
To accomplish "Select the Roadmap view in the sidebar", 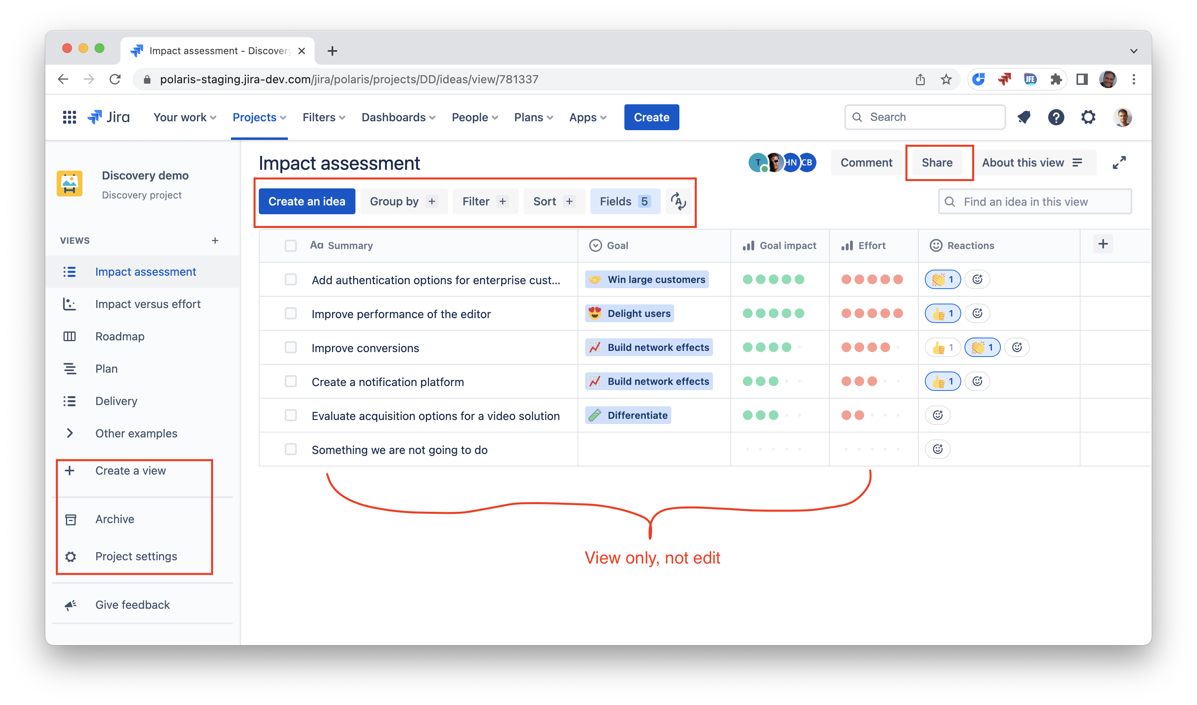I will [119, 336].
